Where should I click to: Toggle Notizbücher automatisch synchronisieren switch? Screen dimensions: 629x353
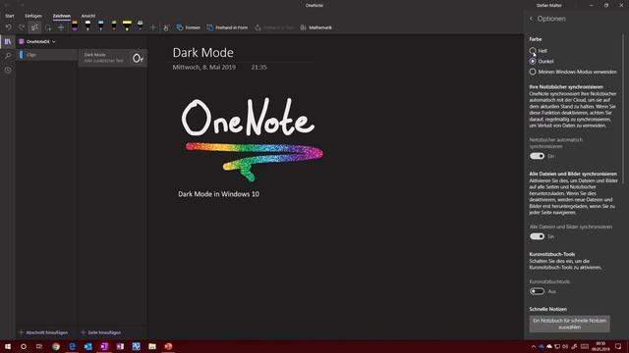pos(537,156)
